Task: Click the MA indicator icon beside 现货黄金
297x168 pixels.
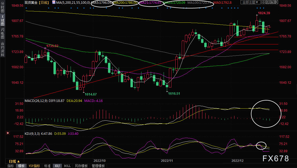Action: point(54,2)
